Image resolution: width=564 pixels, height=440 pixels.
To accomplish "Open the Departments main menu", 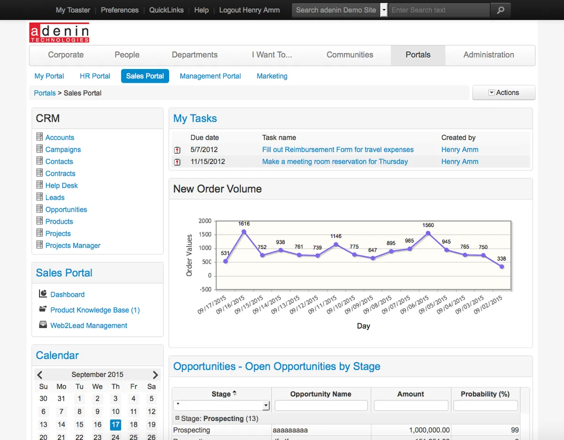I will tap(195, 55).
